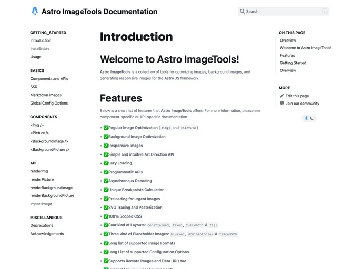The width and height of the screenshot is (362, 269).
Task: Open the SSR page
Action: pyautogui.click(x=34, y=87)
